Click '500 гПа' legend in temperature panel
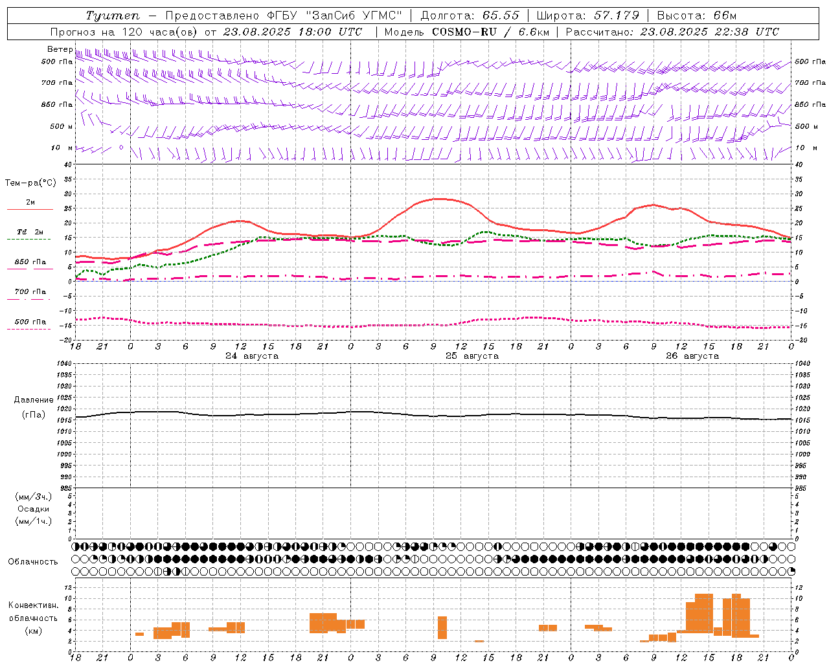The image size is (829, 663). coord(30,322)
